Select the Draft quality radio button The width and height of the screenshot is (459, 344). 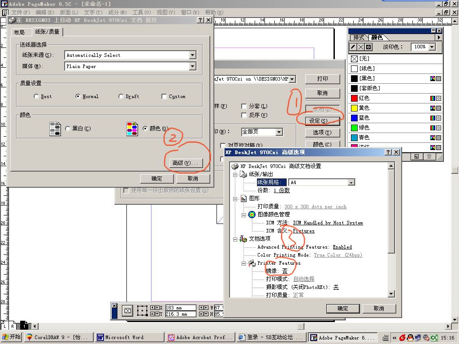pyautogui.click(x=121, y=96)
